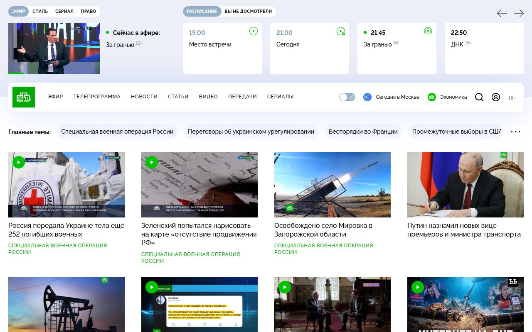Open the user profile icon
Screen dimensions: 532x332
[x=496, y=97]
